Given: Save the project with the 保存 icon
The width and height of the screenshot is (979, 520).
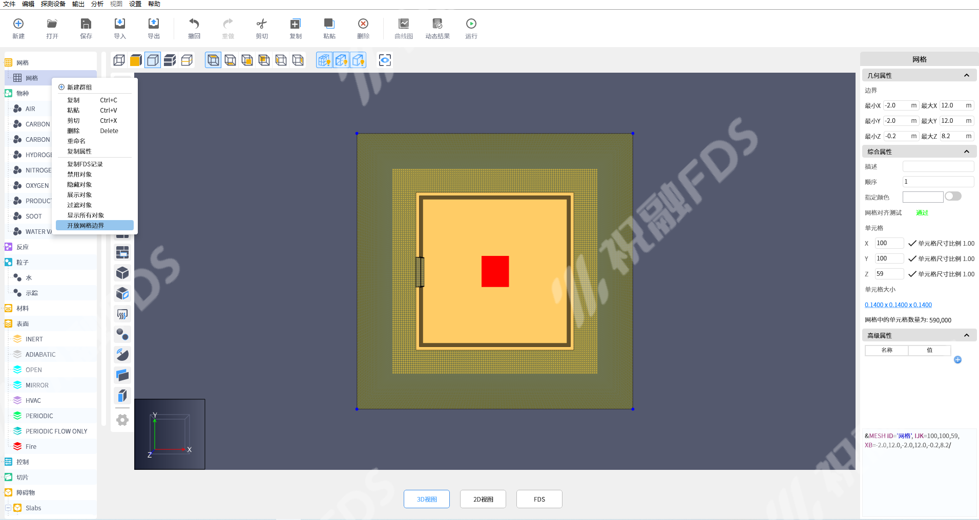Looking at the screenshot, I should coord(86,24).
